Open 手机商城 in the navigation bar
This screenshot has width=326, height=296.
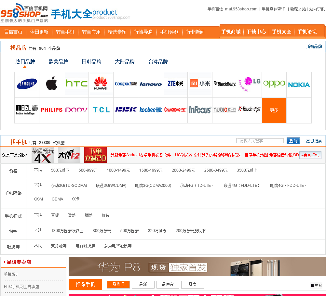[x=231, y=32]
